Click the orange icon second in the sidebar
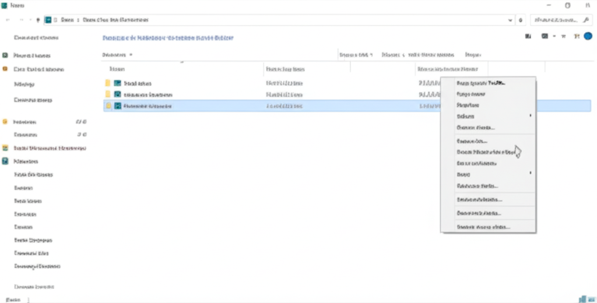This screenshot has width=597, height=303. pos(5,69)
